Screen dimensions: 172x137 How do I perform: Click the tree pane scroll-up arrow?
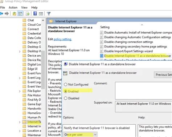point(43,20)
